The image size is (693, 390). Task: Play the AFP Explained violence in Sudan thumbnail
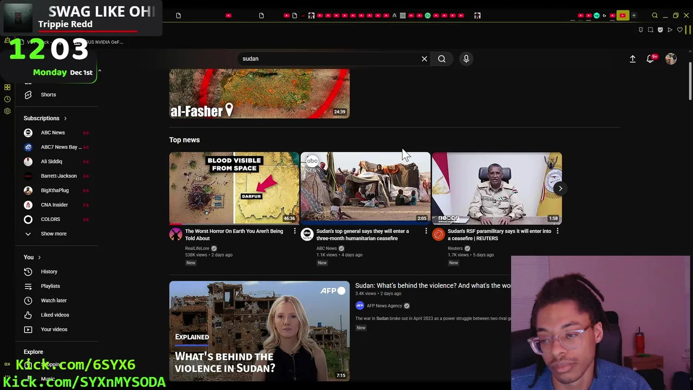tap(259, 331)
